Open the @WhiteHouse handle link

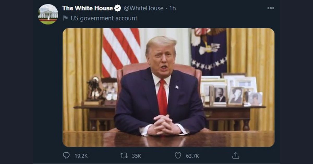click(143, 8)
